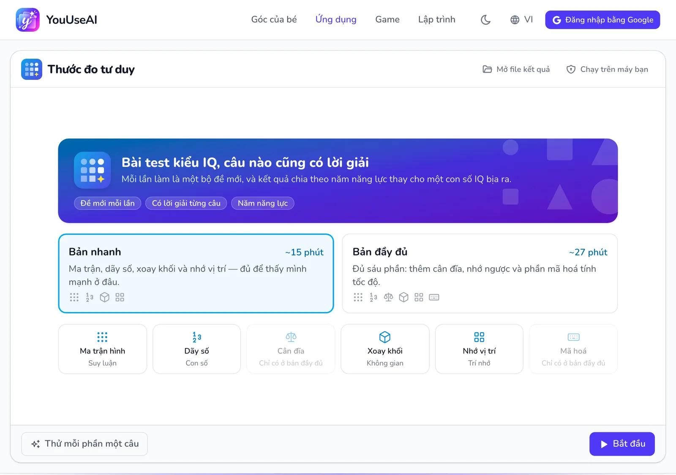This screenshot has width=676, height=475.
Task: Click the cube icon in Bản nhanh
Action: point(105,297)
